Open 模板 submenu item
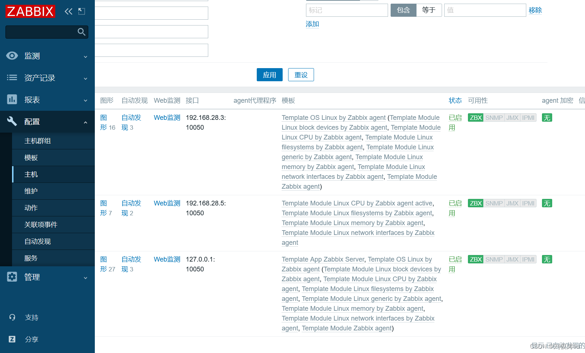585x353 pixels. pos(53,158)
